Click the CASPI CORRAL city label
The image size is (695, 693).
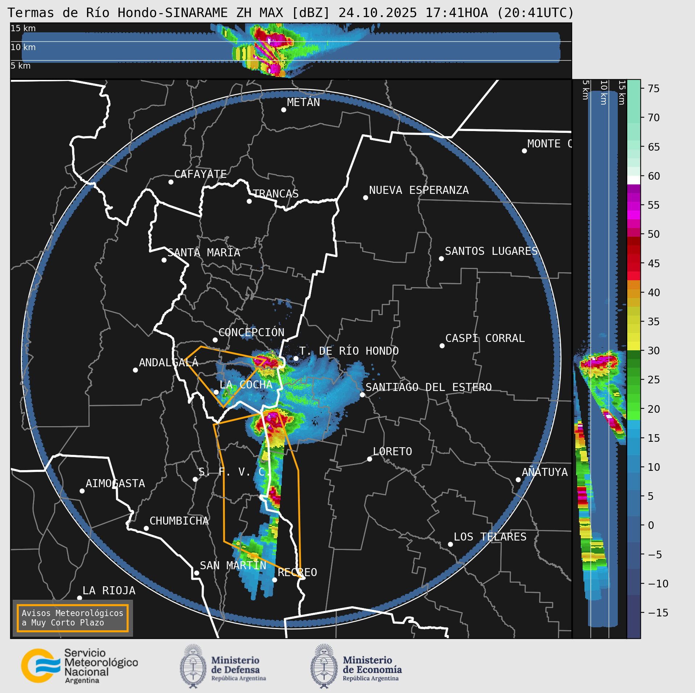[485, 338]
